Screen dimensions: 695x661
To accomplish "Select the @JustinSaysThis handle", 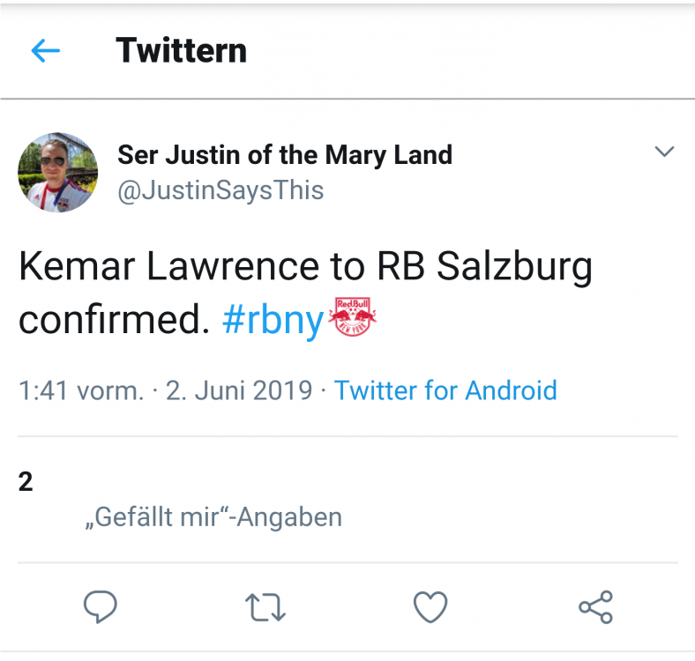I will [x=220, y=190].
